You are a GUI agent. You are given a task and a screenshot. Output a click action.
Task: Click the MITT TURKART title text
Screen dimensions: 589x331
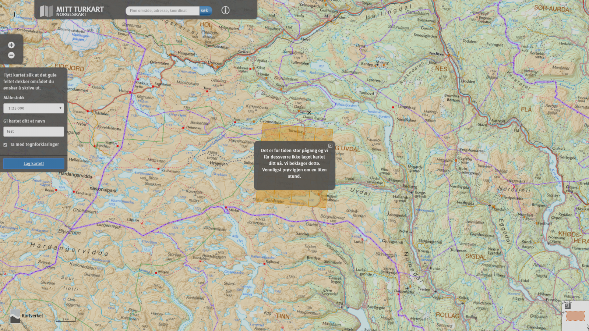pyautogui.click(x=80, y=9)
